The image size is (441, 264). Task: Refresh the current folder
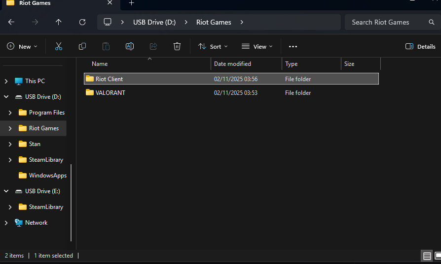coord(82,22)
